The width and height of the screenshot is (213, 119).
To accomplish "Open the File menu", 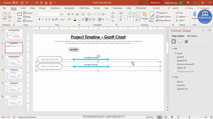I will pyautogui.click(x=4, y=8).
